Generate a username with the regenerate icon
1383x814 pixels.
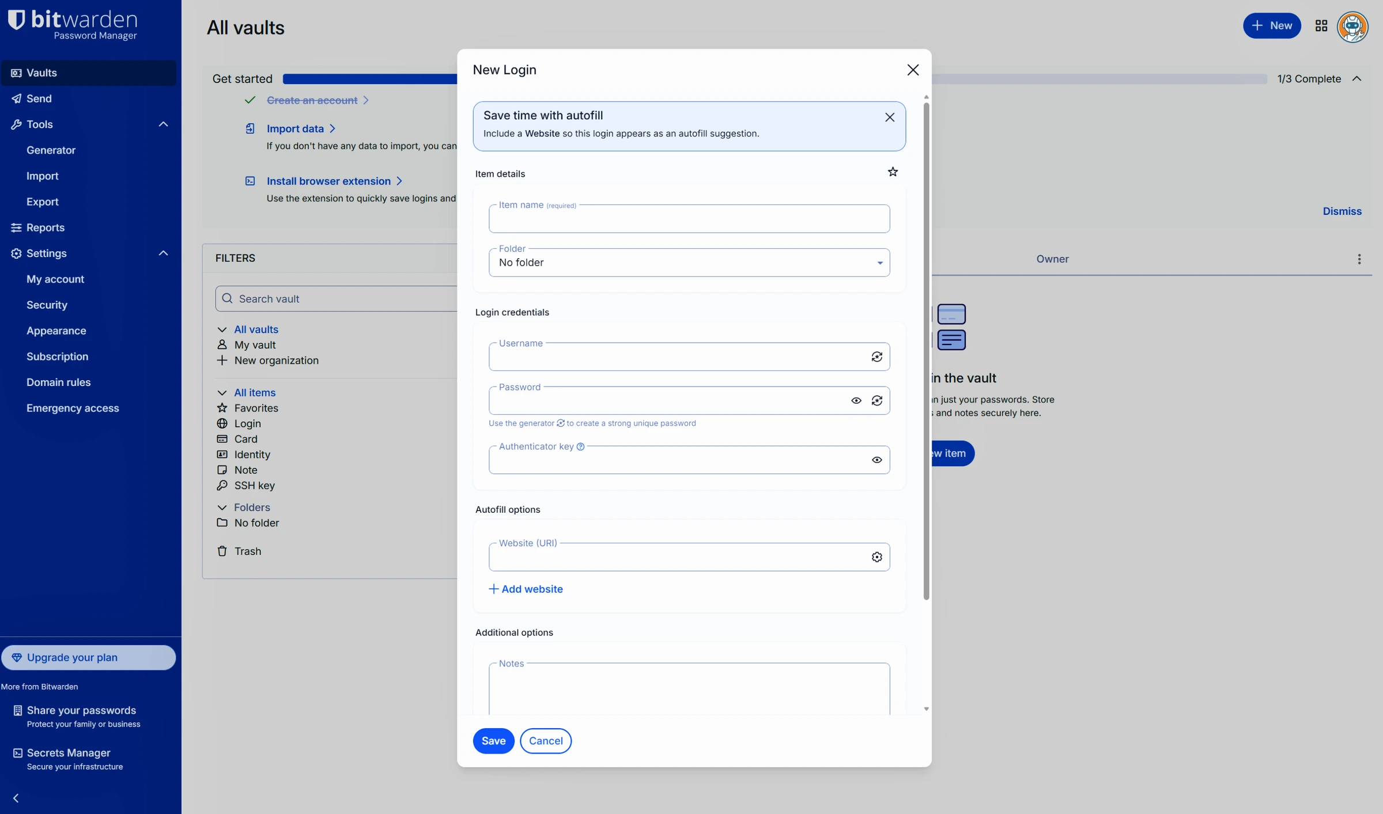[876, 357]
